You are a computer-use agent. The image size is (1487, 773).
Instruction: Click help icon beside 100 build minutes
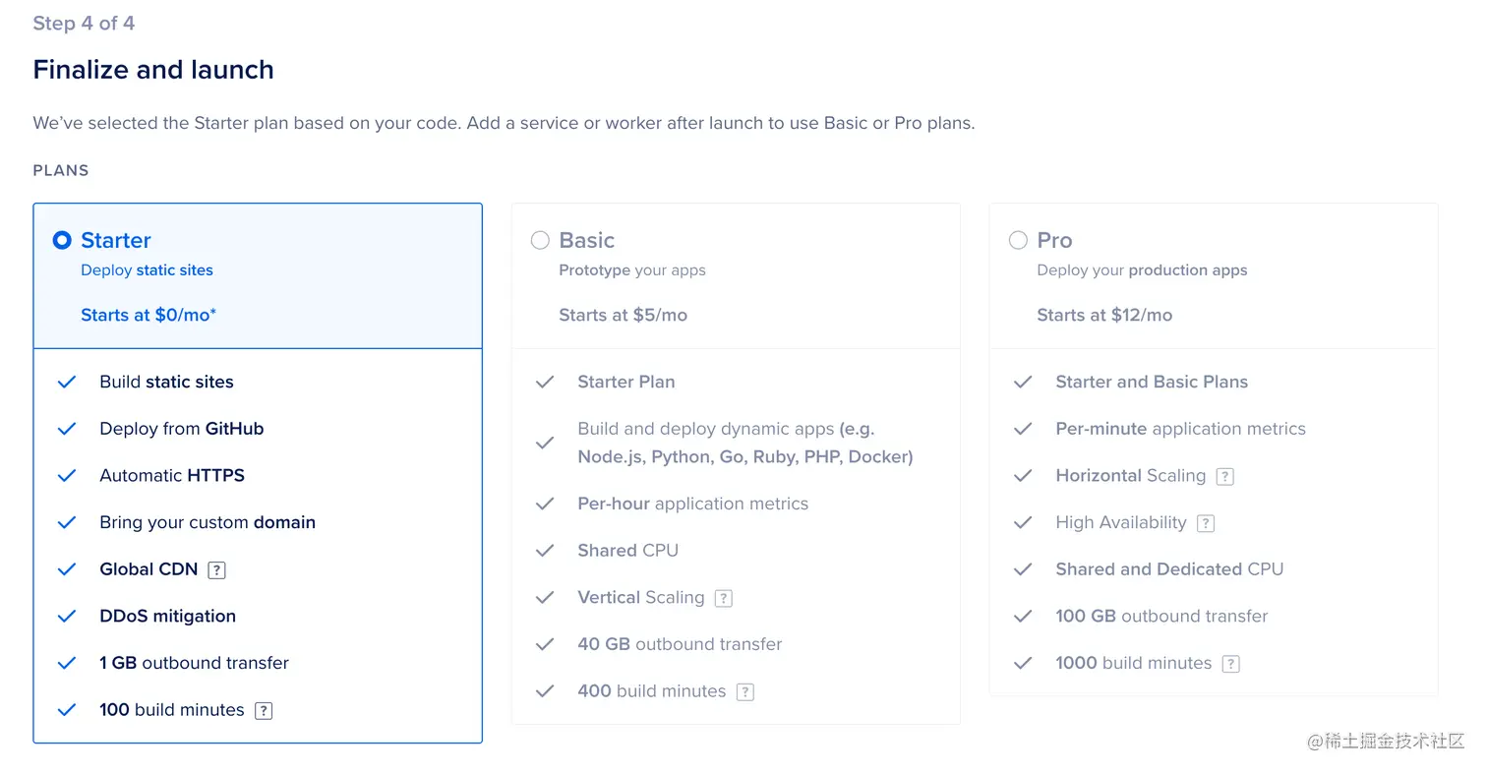pyautogui.click(x=264, y=710)
